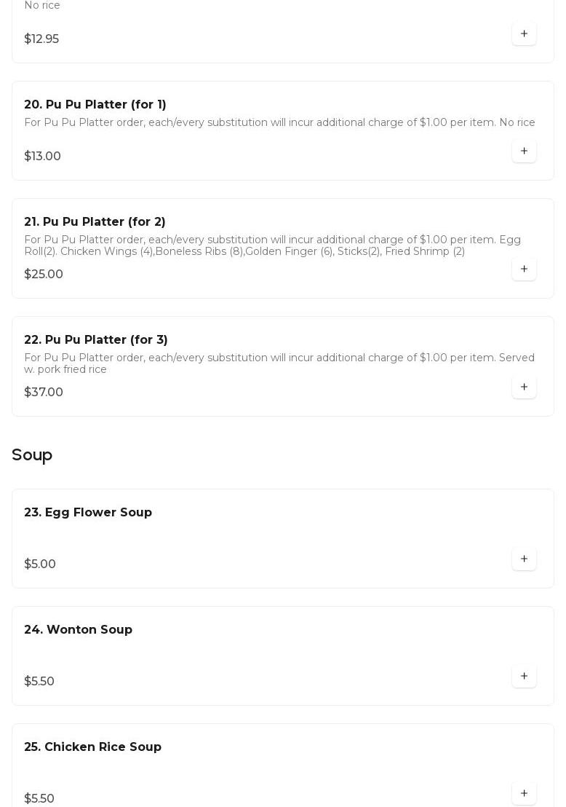Click the 22. Pu Pu Platter (for 3) heading
Viewport: 566px width, 807px height.
tap(96, 340)
